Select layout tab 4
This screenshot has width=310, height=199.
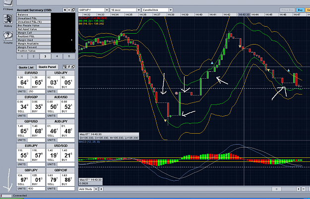tap(57, 56)
